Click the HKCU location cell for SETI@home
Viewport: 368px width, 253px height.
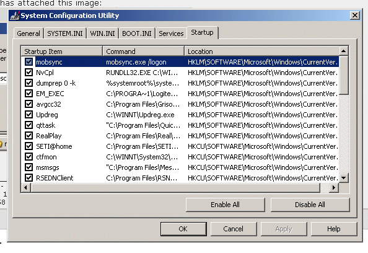[263, 146]
